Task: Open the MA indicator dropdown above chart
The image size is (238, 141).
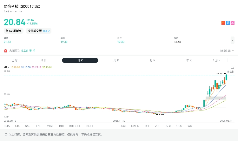Action: coord(6,67)
